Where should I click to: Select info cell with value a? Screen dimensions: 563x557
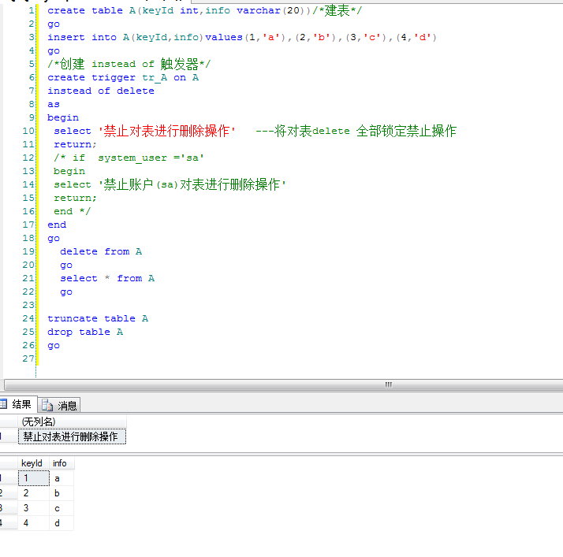coord(62,478)
